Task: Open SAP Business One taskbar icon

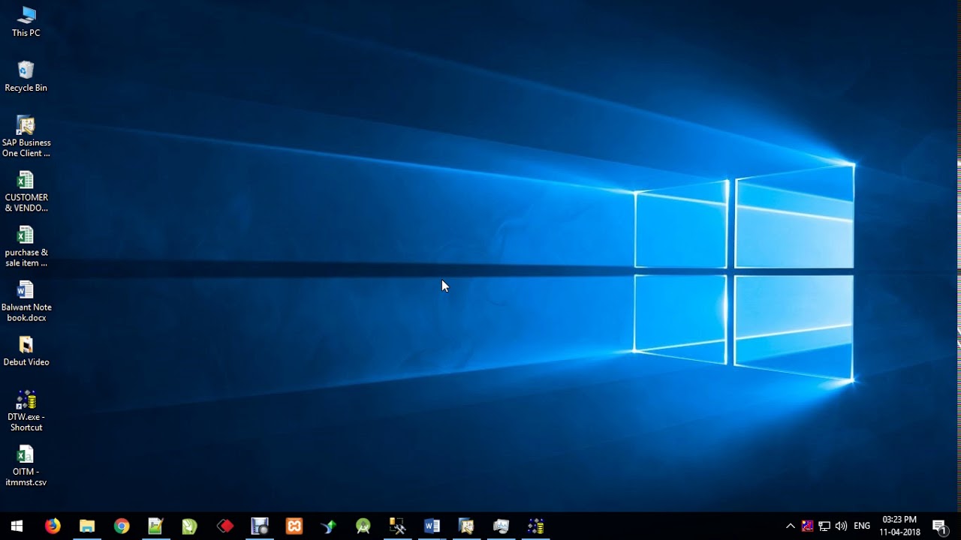Action: [x=466, y=526]
